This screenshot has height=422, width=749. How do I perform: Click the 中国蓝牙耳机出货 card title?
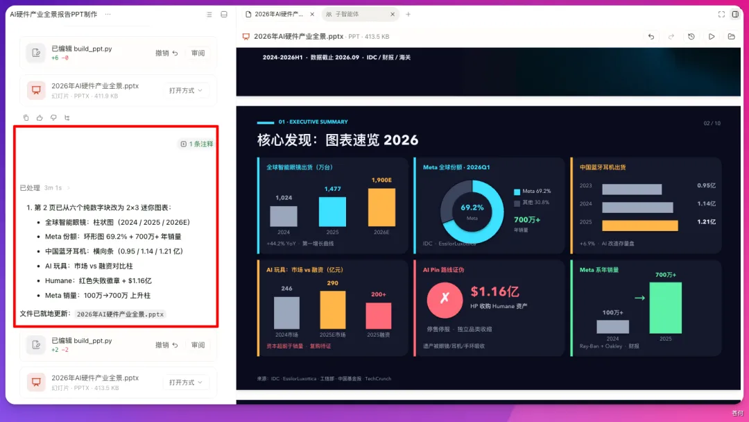pos(603,167)
